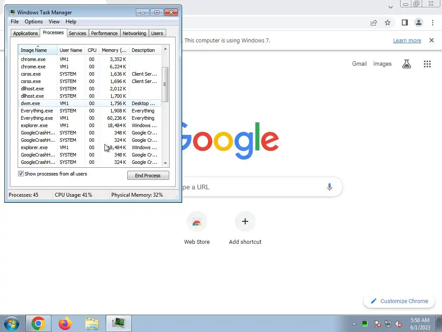Start voice search with the microphone
This screenshot has width=442, height=332.
[329, 187]
